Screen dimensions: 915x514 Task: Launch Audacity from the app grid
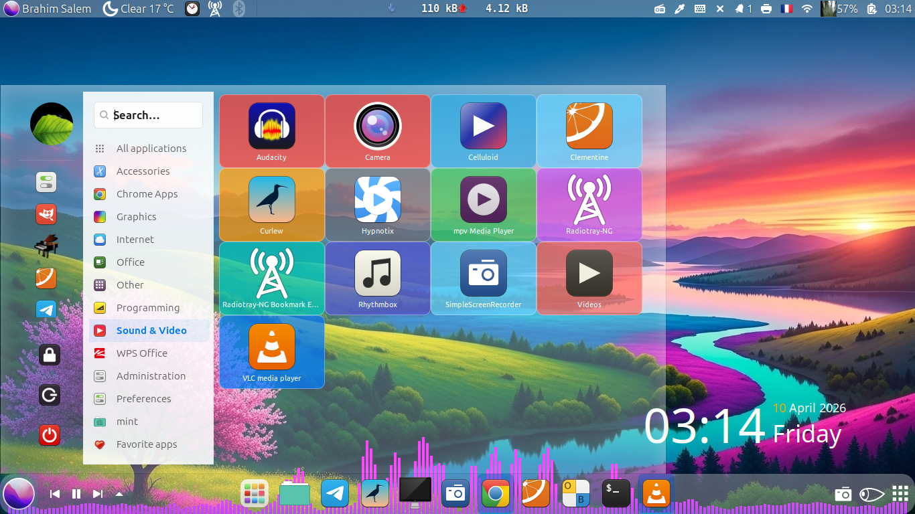pyautogui.click(x=272, y=131)
